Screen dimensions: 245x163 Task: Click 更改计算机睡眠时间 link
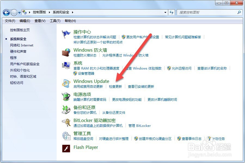pyautogui.click(x=162, y=99)
